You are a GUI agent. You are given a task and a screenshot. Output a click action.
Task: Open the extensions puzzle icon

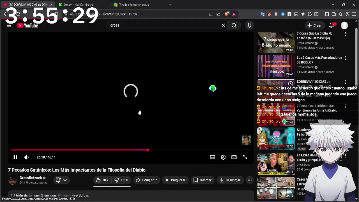tap(310, 14)
